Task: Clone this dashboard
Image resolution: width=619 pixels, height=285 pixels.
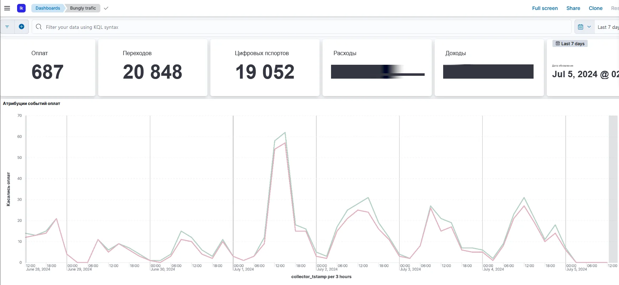Action: tap(596, 8)
